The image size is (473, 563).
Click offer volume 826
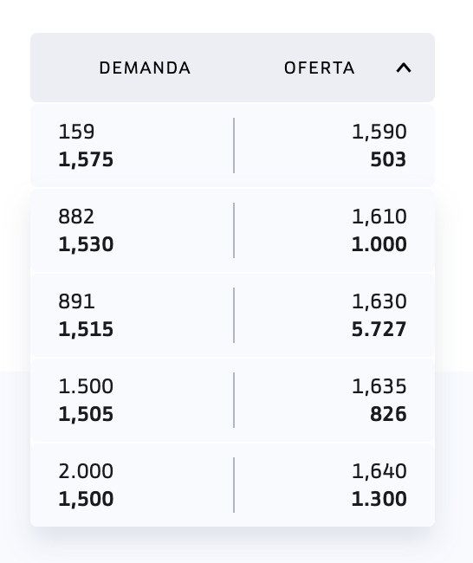click(388, 414)
